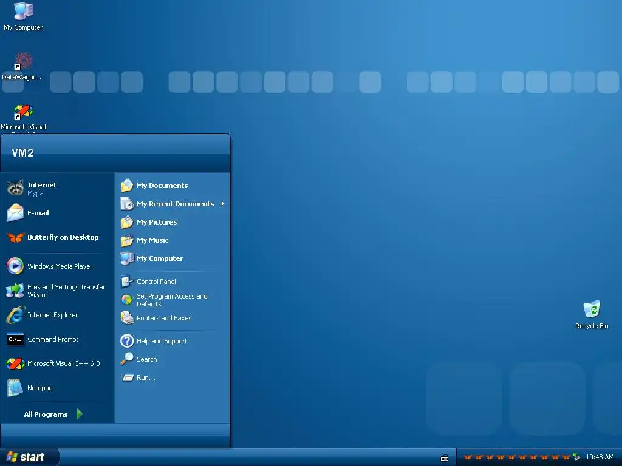Launch Windows Media Player

pos(58,266)
